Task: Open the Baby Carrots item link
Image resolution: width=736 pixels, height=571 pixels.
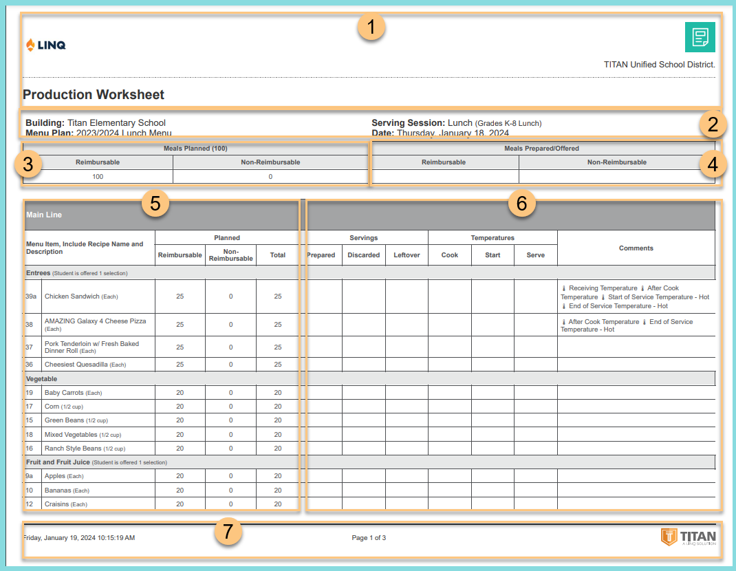Action: [65, 391]
